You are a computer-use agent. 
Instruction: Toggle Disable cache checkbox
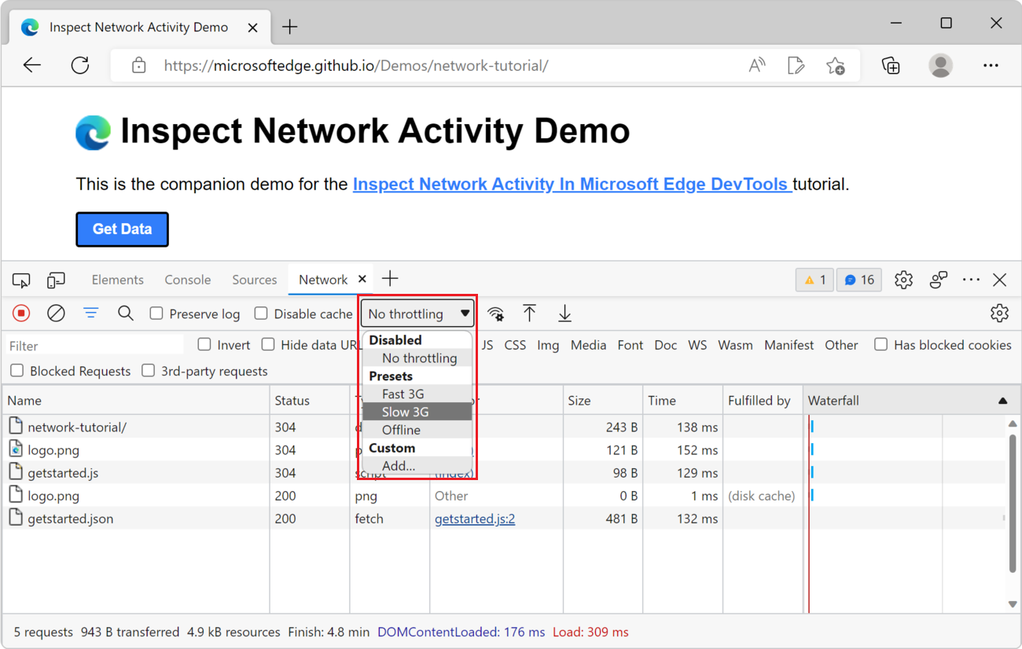click(261, 313)
